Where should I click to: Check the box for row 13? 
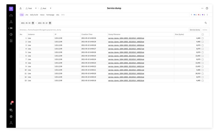click(203, 81)
